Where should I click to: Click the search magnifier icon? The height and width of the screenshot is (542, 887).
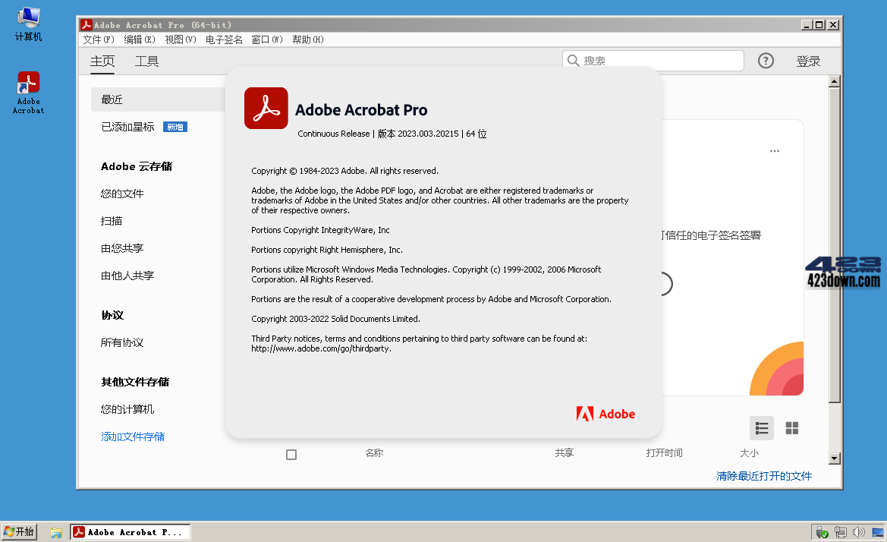(x=573, y=60)
